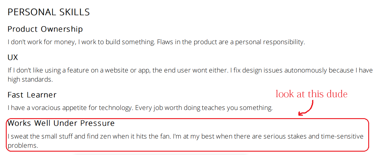Click 'serious stakes' in the highlighted paragraph
385x155 pixels.
coord(285,136)
